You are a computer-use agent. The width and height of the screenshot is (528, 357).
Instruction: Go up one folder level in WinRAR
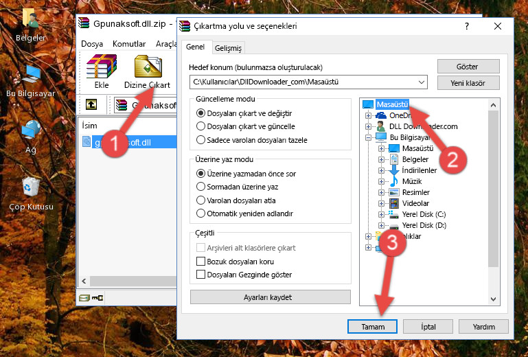[x=91, y=105]
